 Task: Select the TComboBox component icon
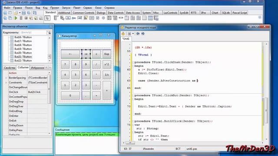[115, 18]
